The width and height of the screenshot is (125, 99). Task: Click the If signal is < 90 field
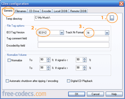point(79,60)
